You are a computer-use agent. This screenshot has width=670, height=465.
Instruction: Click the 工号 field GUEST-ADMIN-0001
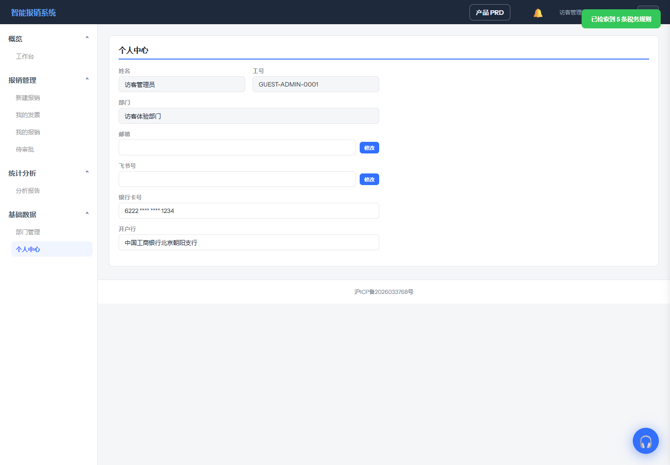316,84
